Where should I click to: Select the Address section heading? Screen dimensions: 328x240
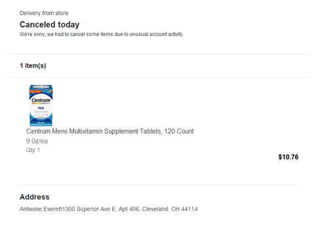point(35,197)
